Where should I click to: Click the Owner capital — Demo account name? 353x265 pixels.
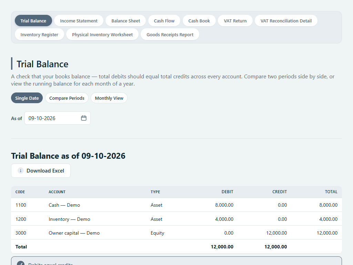point(74,233)
